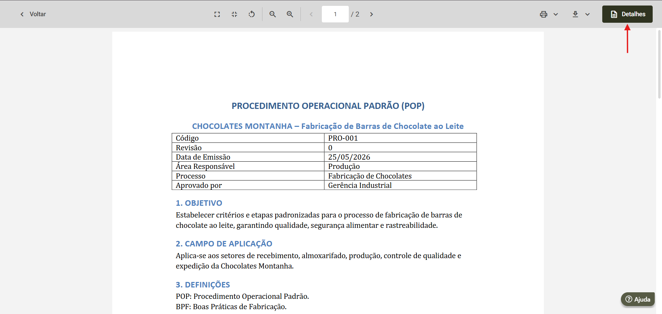
Task: Rotate the document with the rotate icon
Action: pos(252,14)
